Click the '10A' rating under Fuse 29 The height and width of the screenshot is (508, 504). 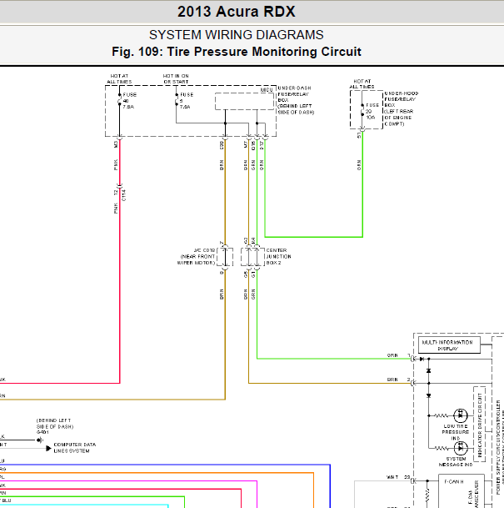click(x=371, y=118)
